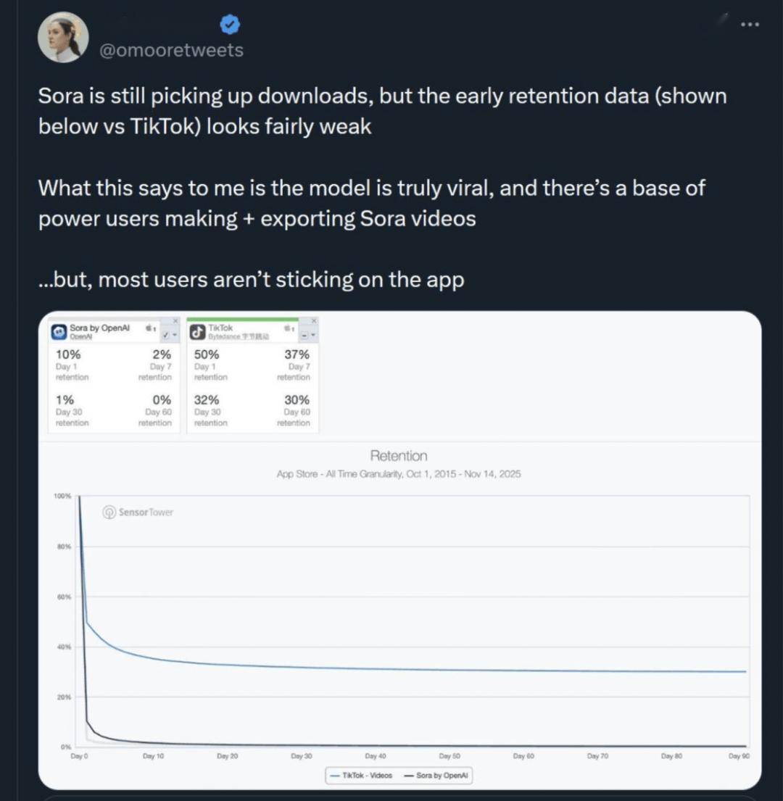Image resolution: width=783 pixels, height=801 pixels.
Task: Remove the TikTok card
Action: click(314, 320)
